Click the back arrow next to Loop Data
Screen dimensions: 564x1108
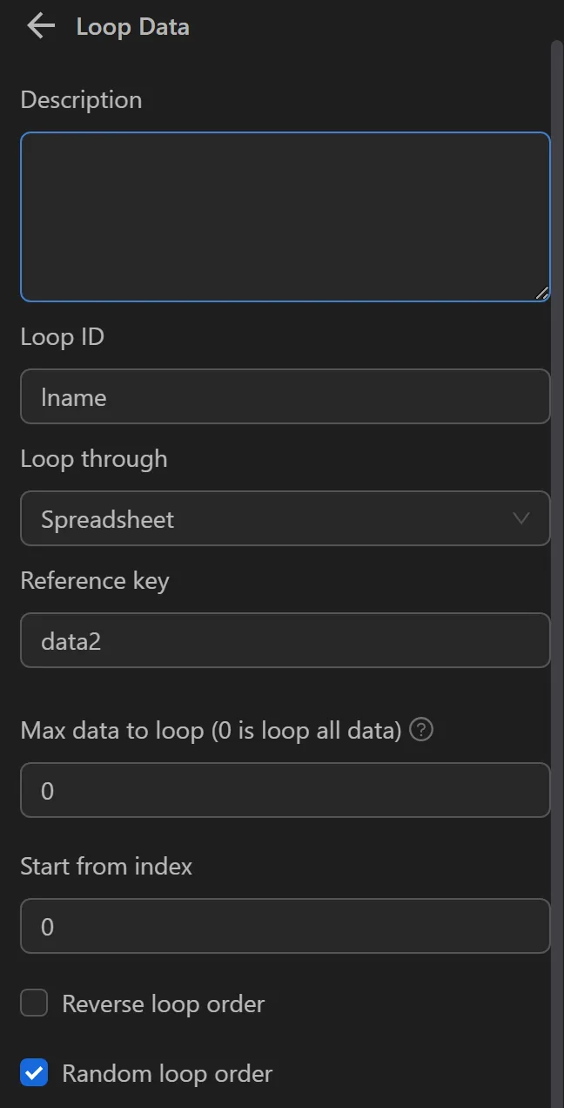pos(39,26)
